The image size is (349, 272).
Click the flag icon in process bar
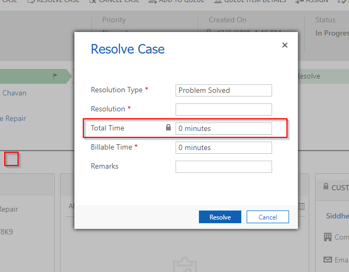point(55,76)
